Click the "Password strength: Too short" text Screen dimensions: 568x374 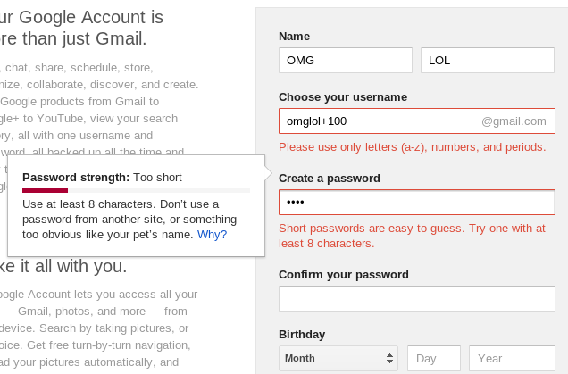click(x=101, y=178)
